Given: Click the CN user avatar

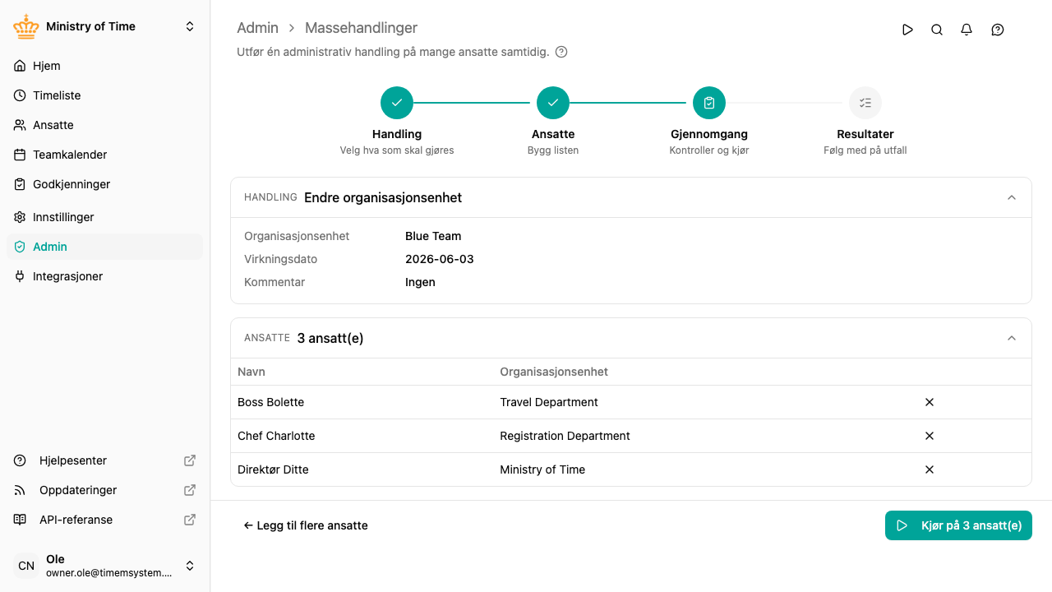Looking at the screenshot, I should (x=26, y=566).
